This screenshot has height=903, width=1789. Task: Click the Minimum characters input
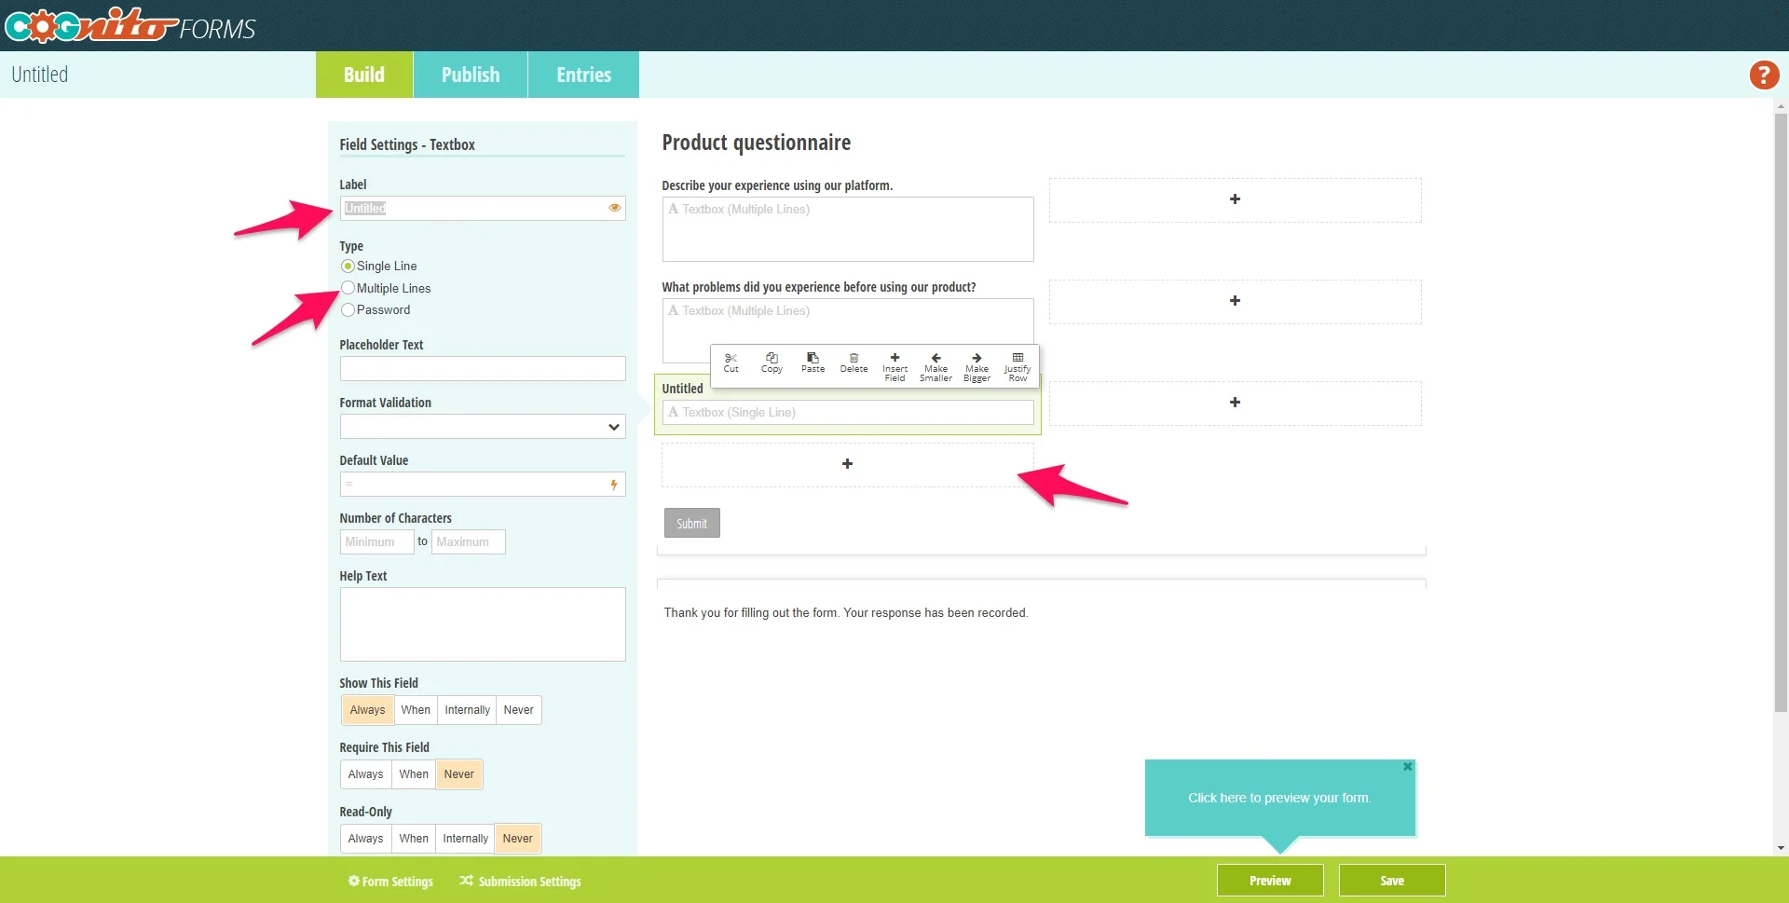coord(376,542)
